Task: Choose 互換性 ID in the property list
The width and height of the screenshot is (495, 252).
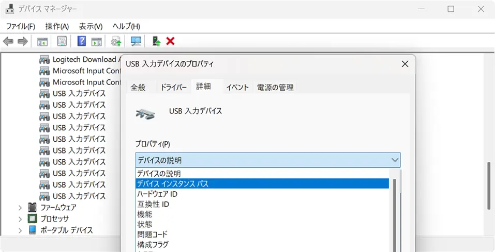Action: [x=153, y=204]
